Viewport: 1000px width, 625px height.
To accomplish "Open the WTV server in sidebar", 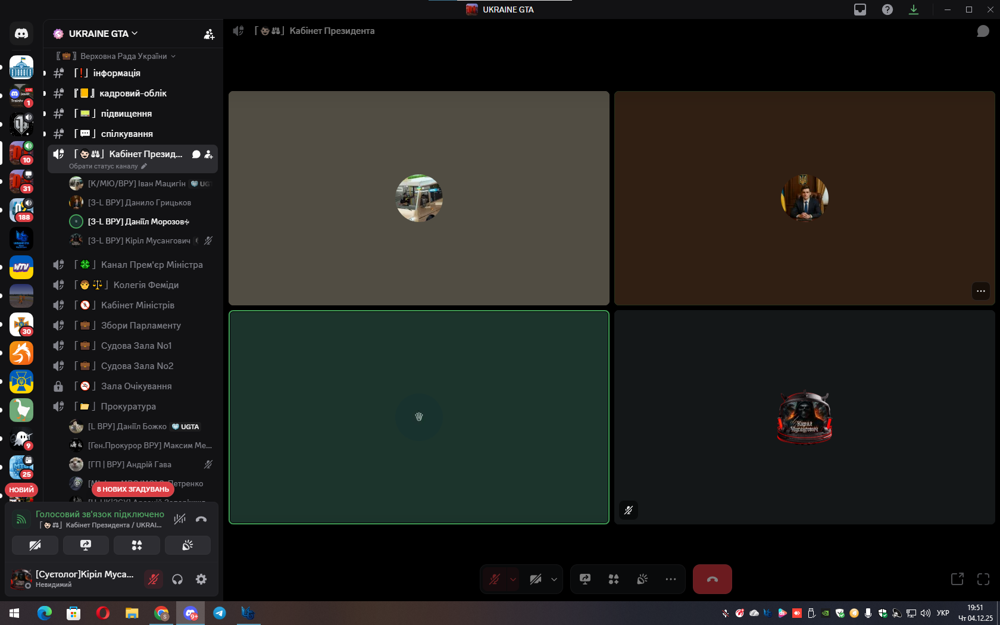I will pyautogui.click(x=21, y=267).
